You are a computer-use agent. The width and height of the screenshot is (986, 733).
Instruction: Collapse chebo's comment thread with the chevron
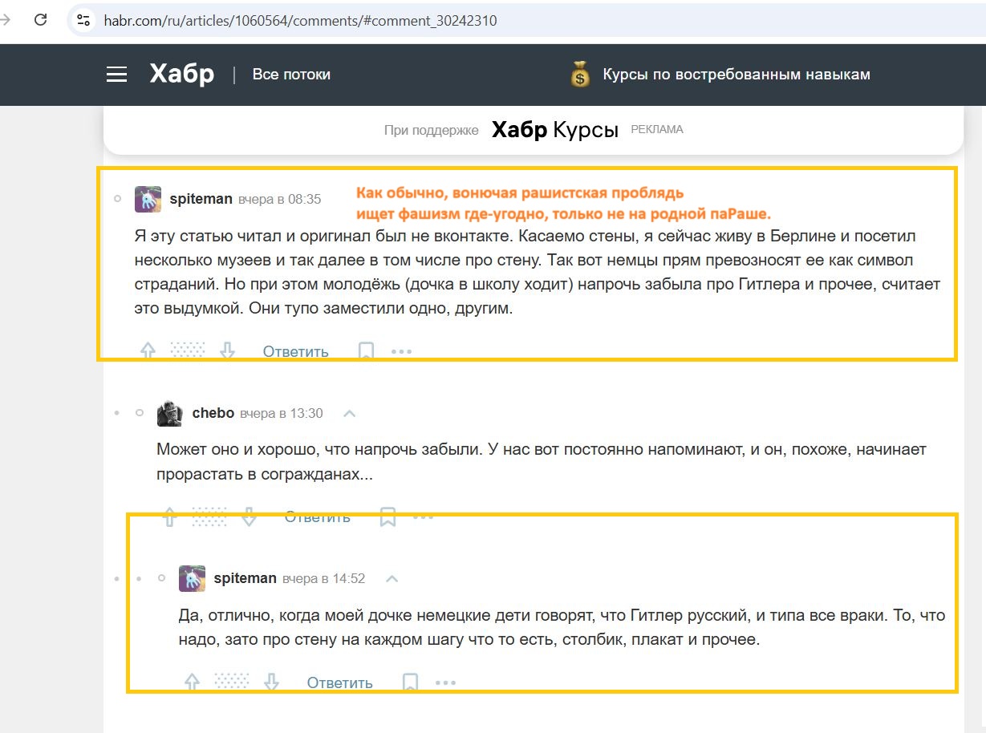349,414
